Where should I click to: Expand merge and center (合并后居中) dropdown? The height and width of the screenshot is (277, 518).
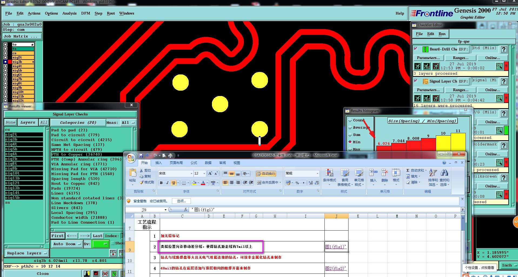click(280, 183)
